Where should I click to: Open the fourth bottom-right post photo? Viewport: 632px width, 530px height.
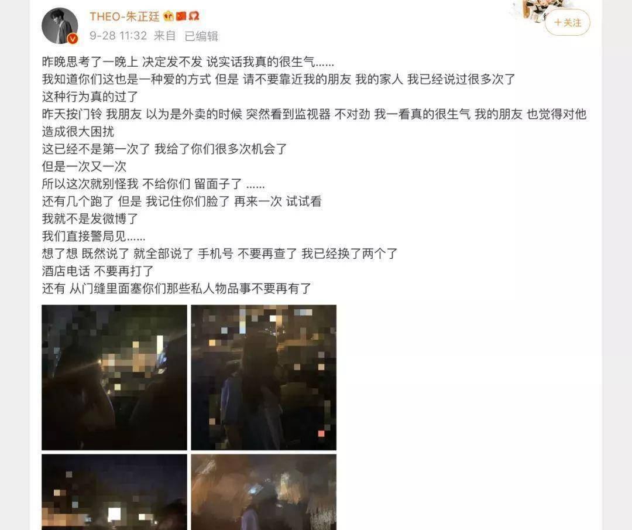pos(263,492)
